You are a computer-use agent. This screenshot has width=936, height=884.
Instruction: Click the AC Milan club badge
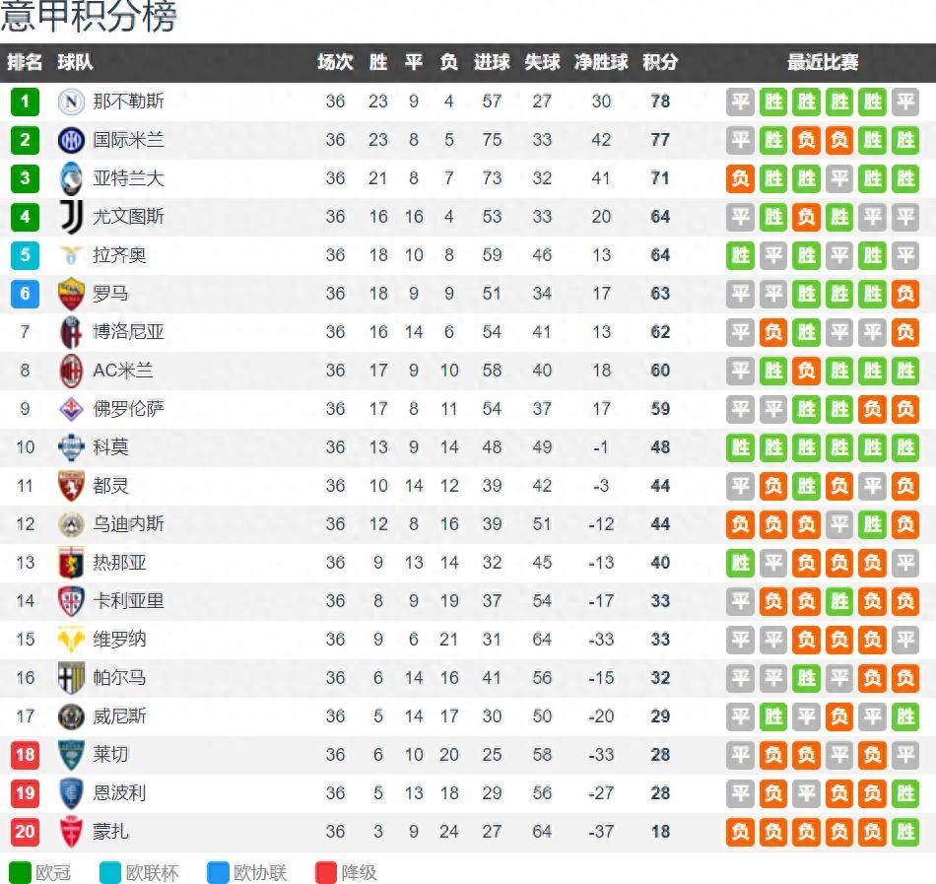coord(71,371)
